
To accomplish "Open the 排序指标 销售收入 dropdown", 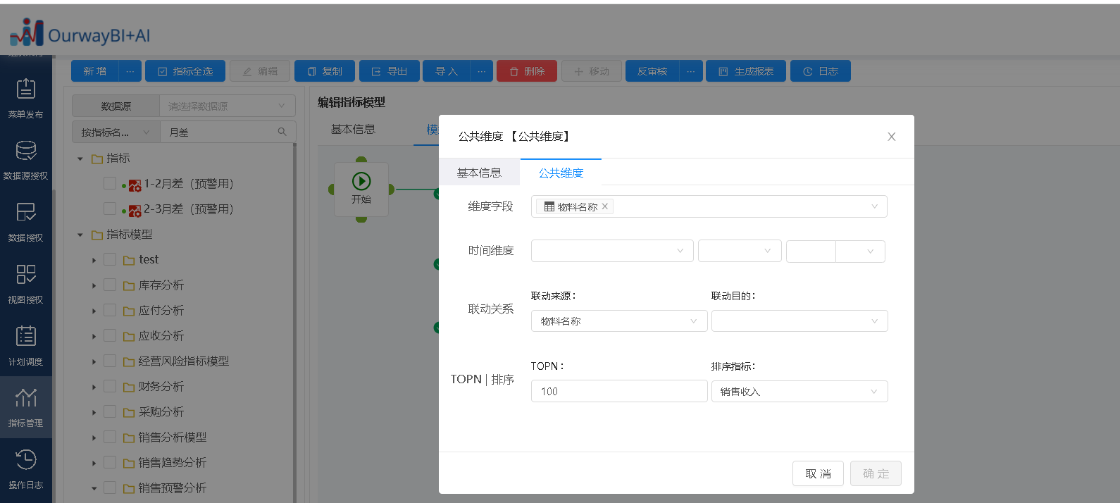I will tap(799, 392).
